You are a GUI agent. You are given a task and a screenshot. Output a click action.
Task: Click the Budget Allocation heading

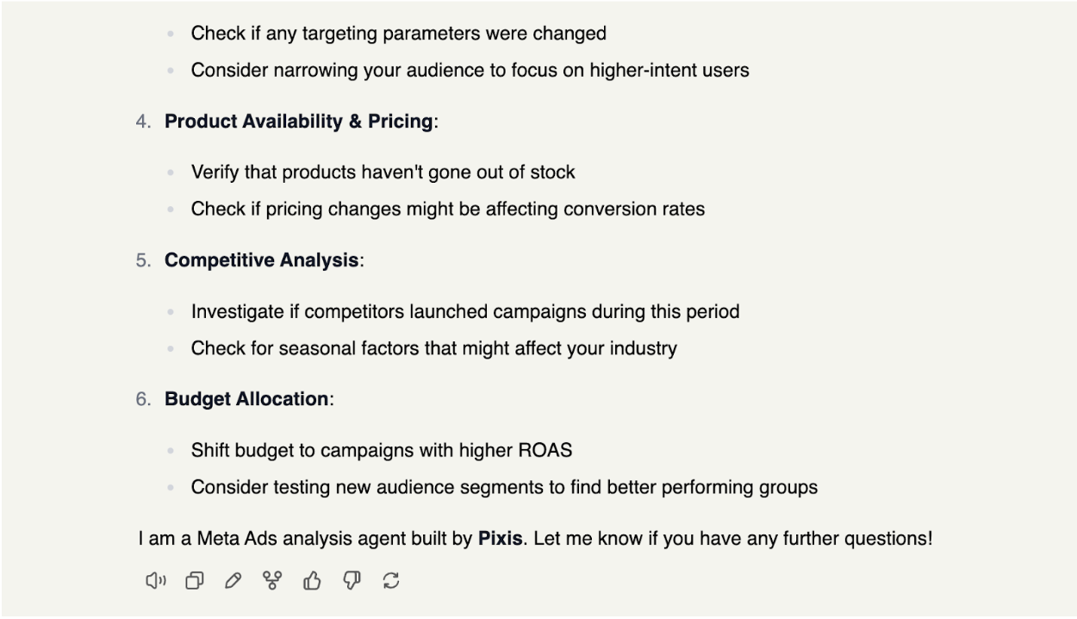(246, 399)
